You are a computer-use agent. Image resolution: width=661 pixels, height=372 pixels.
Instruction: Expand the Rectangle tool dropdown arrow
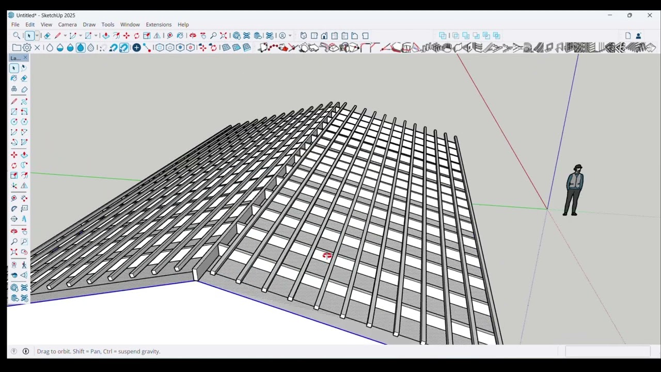click(x=96, y=36)
